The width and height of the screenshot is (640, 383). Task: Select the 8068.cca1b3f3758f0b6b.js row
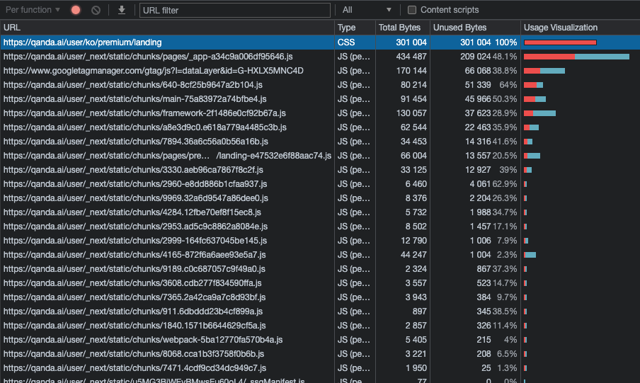click(x=320, y=353)
